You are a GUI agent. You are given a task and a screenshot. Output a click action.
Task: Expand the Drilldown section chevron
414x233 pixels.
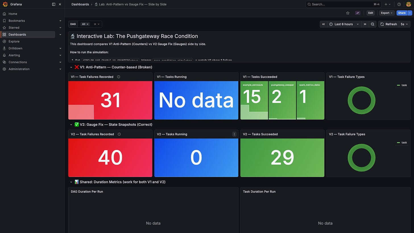tap(60, 48)
